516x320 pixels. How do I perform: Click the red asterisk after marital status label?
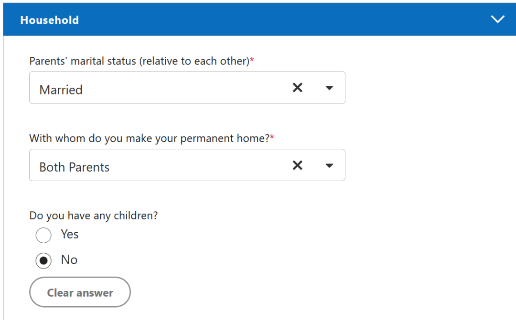[x=252, y=60]
